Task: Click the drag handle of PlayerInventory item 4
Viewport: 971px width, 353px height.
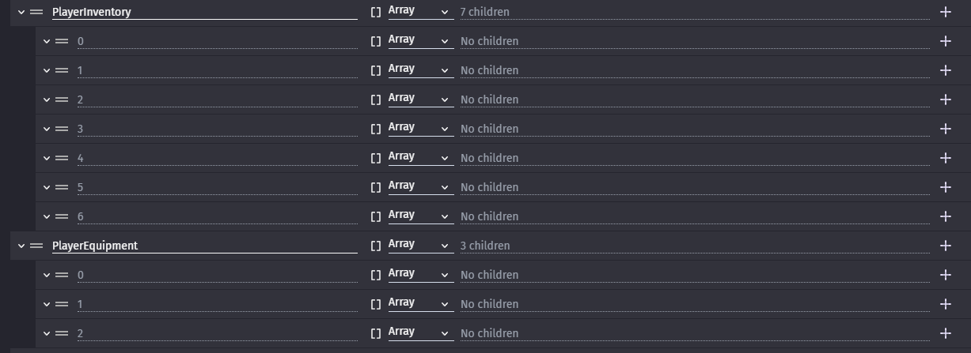Action: (x=62, y=158)
